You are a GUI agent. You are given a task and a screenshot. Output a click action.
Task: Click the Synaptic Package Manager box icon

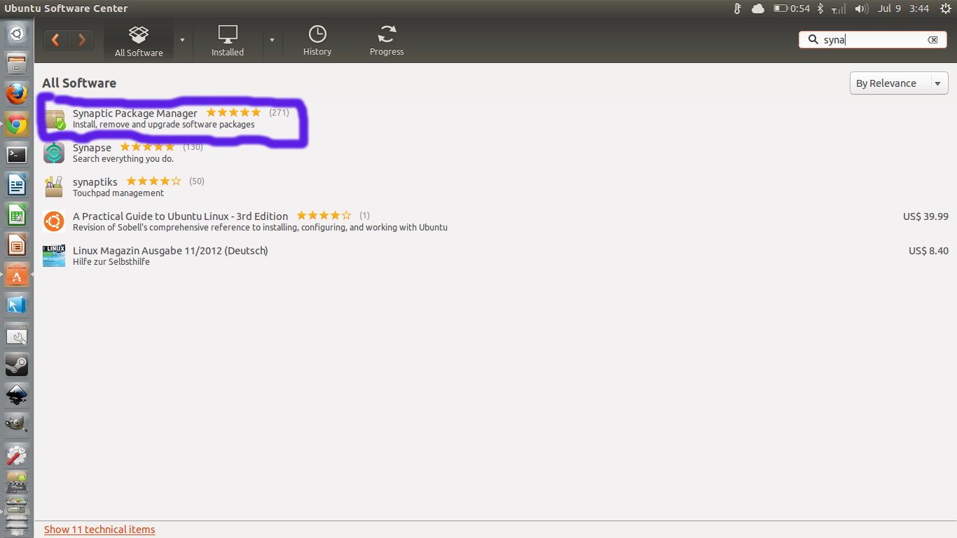pyautogui.click(x=54, y=119)
